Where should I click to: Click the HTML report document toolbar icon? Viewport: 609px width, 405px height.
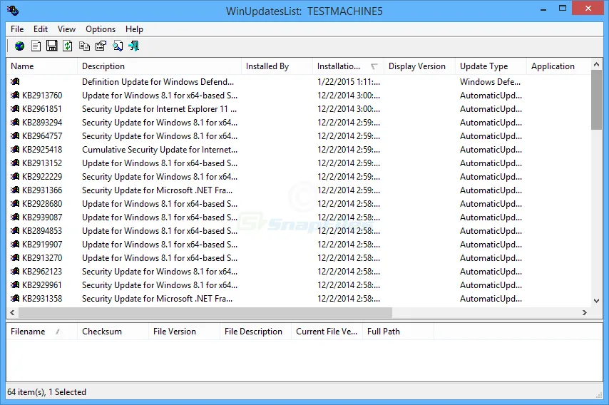[x=36, y=46]
